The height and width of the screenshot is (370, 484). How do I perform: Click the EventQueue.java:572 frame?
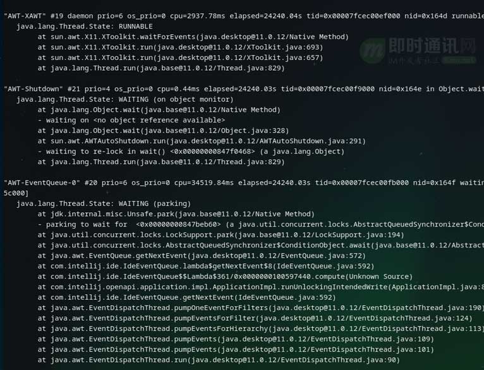(x=202, y=256)
